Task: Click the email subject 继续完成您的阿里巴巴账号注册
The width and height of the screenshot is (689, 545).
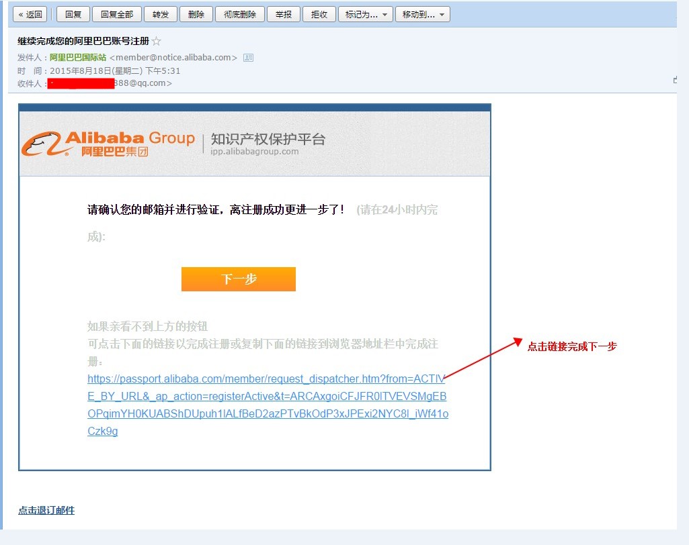Action: (83, 41)
